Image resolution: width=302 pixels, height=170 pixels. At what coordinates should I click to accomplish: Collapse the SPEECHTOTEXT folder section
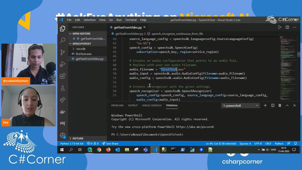click(x=82, y=44)
